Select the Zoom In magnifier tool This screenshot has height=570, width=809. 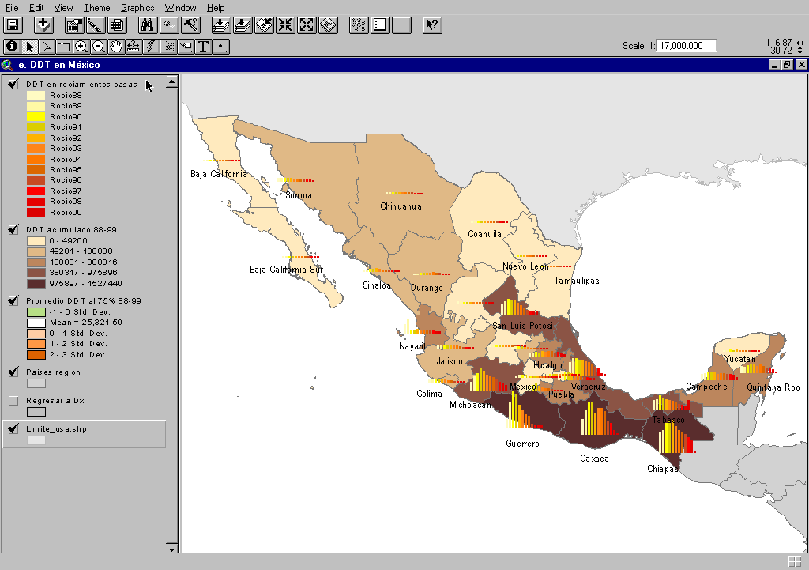[81, 47]
